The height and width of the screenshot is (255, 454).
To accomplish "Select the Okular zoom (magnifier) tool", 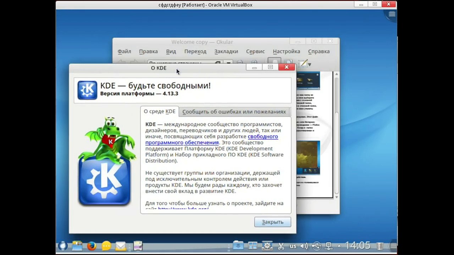I will click(x=289, y=62).
